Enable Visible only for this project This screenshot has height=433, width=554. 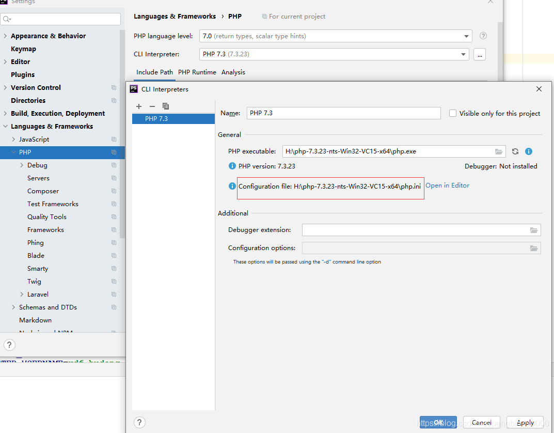(452, 113)
